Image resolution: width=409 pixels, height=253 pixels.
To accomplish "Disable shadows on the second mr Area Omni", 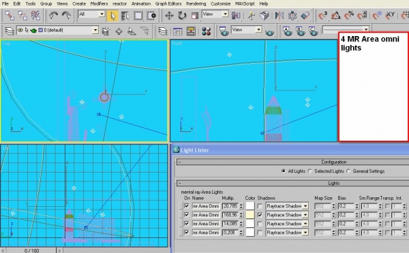I will tap(260, 215).
